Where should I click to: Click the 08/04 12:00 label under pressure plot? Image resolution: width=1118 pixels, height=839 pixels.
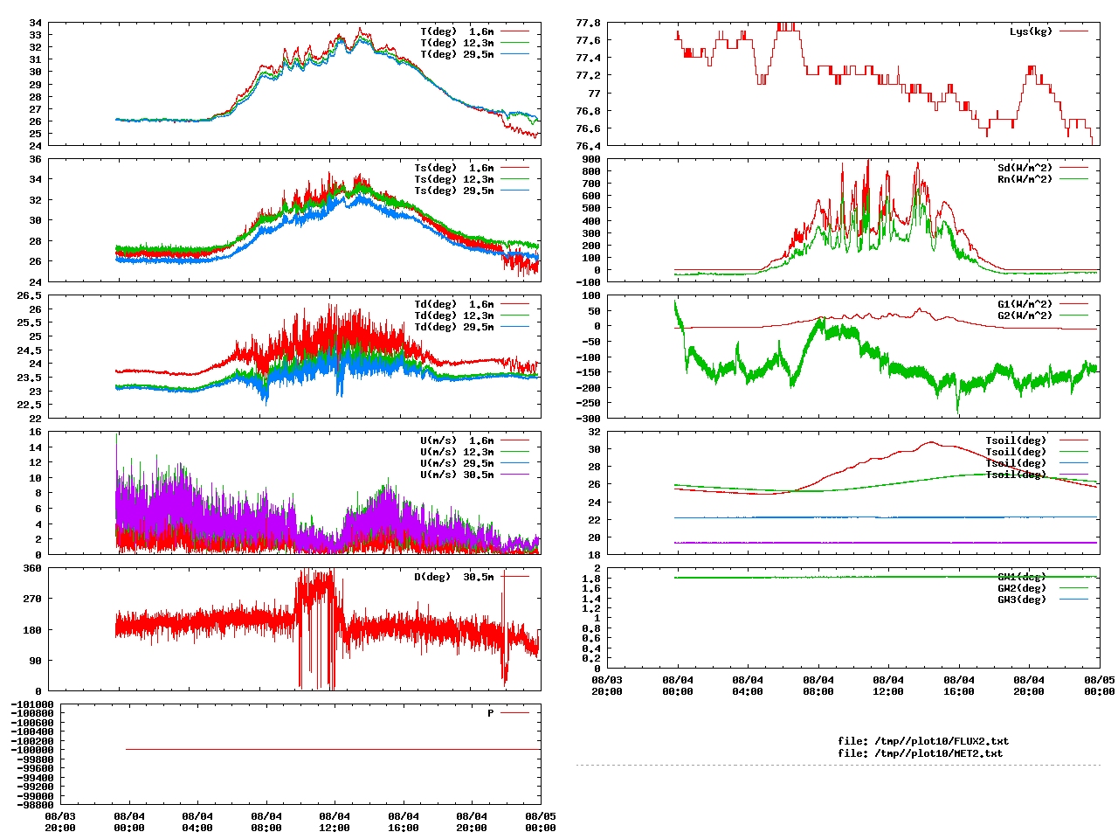pos(335,822)
